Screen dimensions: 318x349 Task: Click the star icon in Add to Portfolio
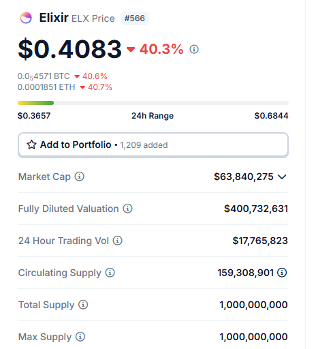31,145
